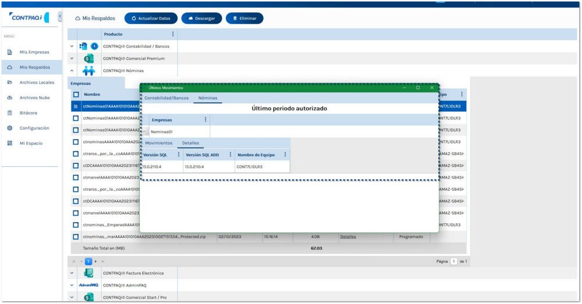Viewport: 582px width, 304px height.
Task: Expand the CONTPAQi Factura Electrónica row
Action: [x=72, y=273]
